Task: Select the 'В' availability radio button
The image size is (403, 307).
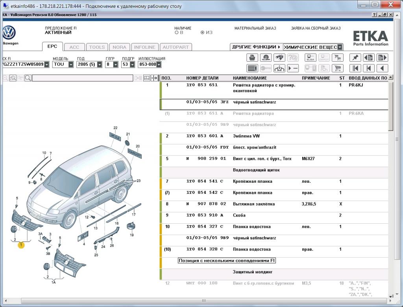Action: pyautogui.click(x=177, y=33)
